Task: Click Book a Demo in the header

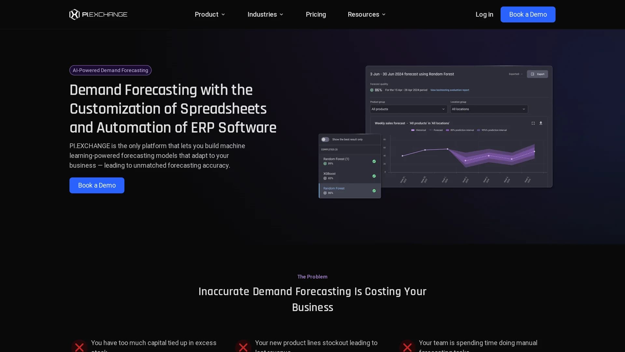Action: [528, 14]
